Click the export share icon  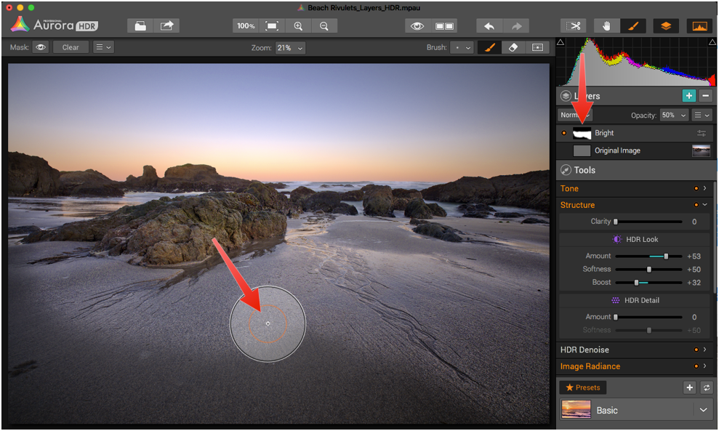point(166,26)
